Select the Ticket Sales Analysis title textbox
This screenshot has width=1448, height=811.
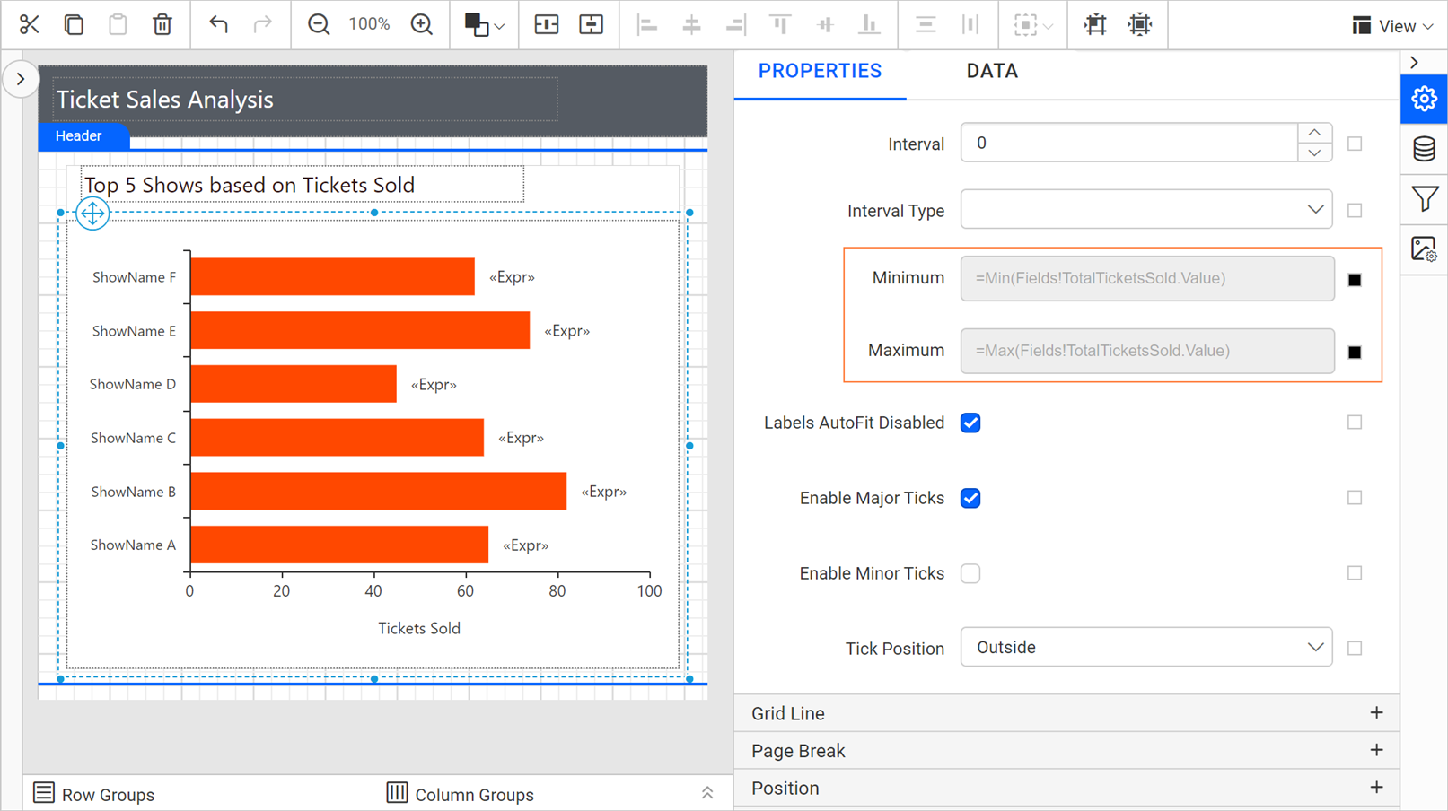pyautogui.click(x=306, y=100)
